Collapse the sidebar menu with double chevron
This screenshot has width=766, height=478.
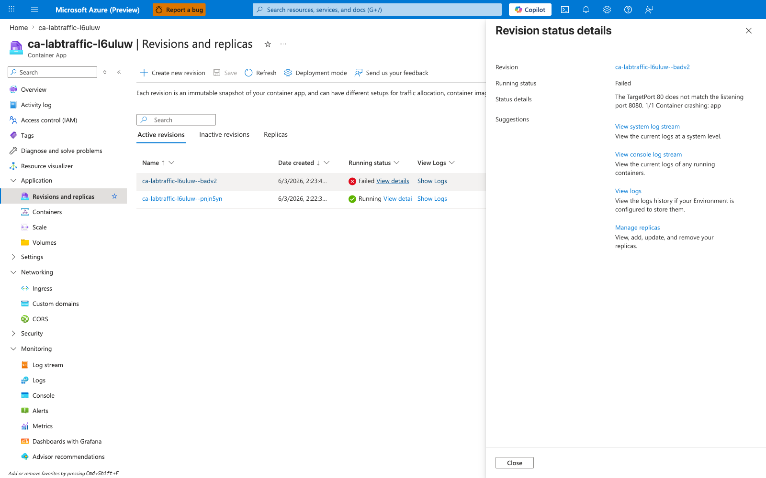coord(119,72)
